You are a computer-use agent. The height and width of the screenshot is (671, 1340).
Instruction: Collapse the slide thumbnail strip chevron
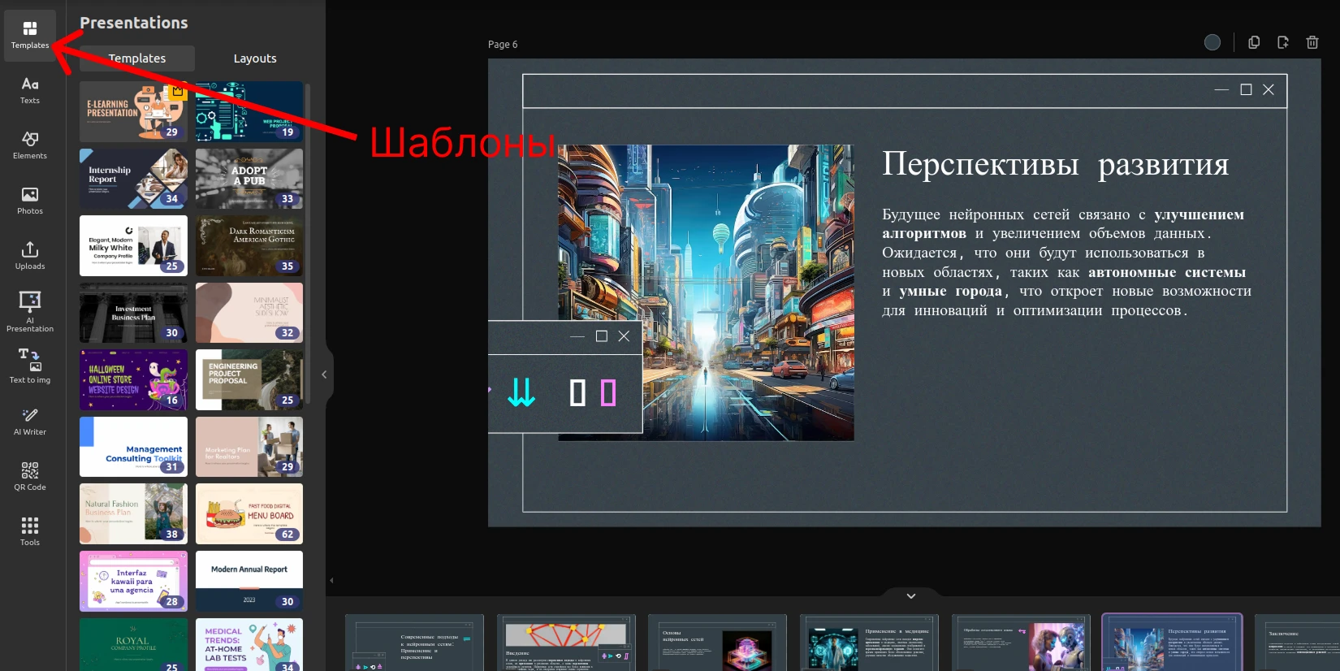911,596
